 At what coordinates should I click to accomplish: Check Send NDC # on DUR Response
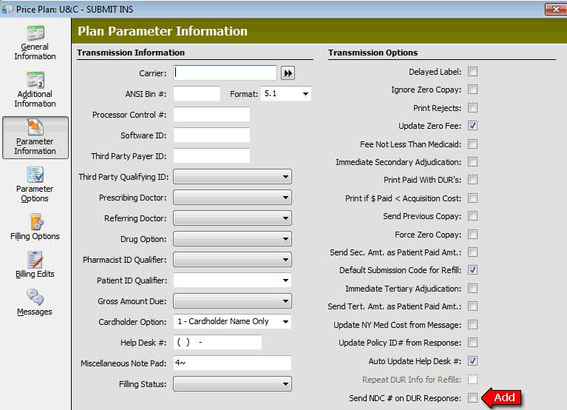(x=472, y=397)
